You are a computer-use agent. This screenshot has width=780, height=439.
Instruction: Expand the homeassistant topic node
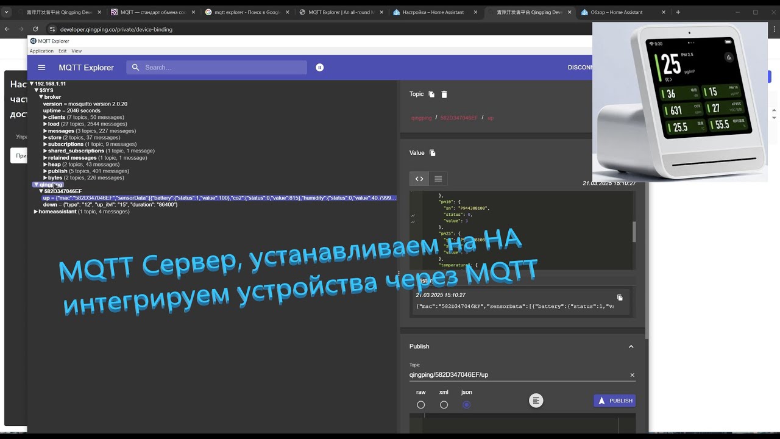pos(36,212)
